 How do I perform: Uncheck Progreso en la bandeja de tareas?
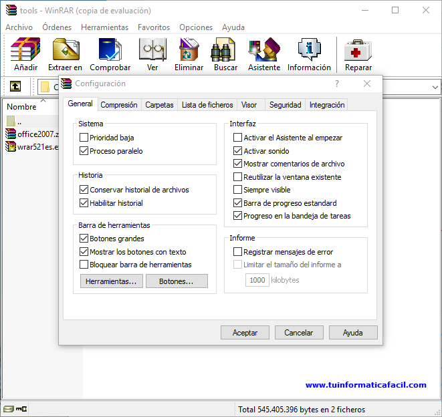coord(237,216)
